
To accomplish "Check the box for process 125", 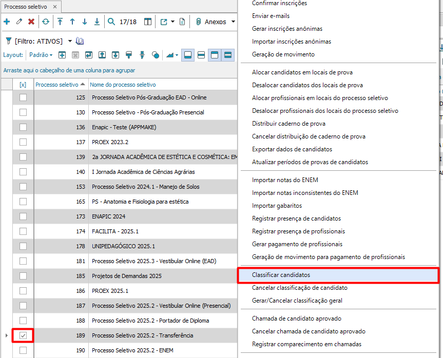I will tap(23, 97).
